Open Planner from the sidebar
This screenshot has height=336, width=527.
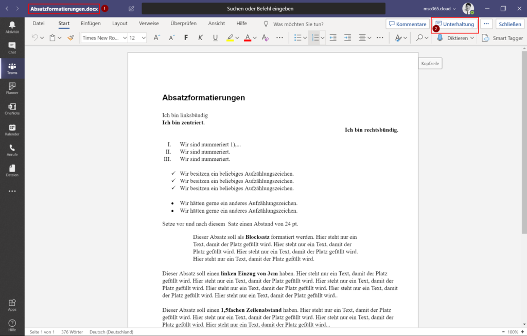(12, 88)
